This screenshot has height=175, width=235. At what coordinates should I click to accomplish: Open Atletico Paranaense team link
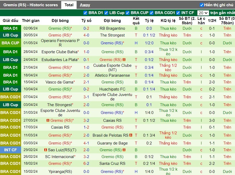pyautogui.click(x=112, y=75)
